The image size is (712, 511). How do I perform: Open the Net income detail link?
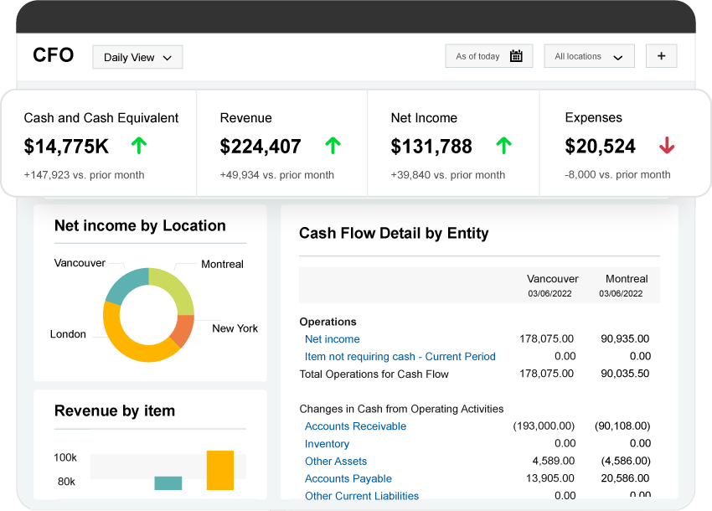coord(332,339)
